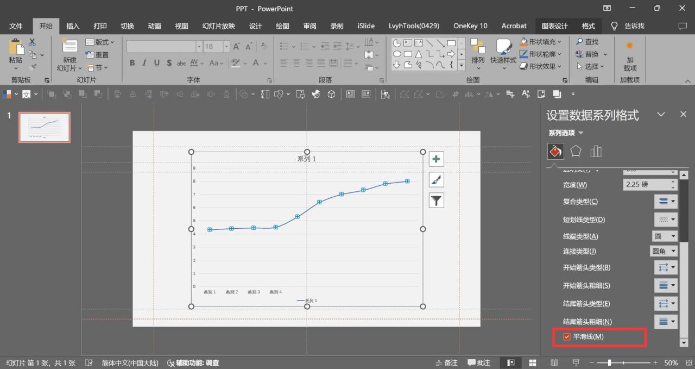Viewport: 695px width, 369px height.
Task: Open the 插入 ribbon tab
Action: click(73, 26)
